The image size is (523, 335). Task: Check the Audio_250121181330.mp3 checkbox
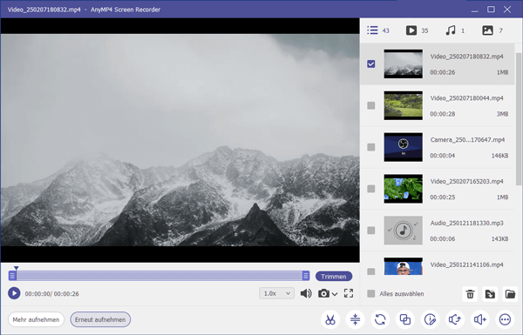pos(371,231)
